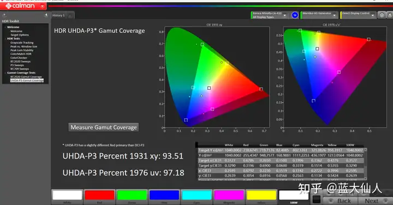Click the blue meter status circle icon
393x205 pixels.
click(295, 15)
